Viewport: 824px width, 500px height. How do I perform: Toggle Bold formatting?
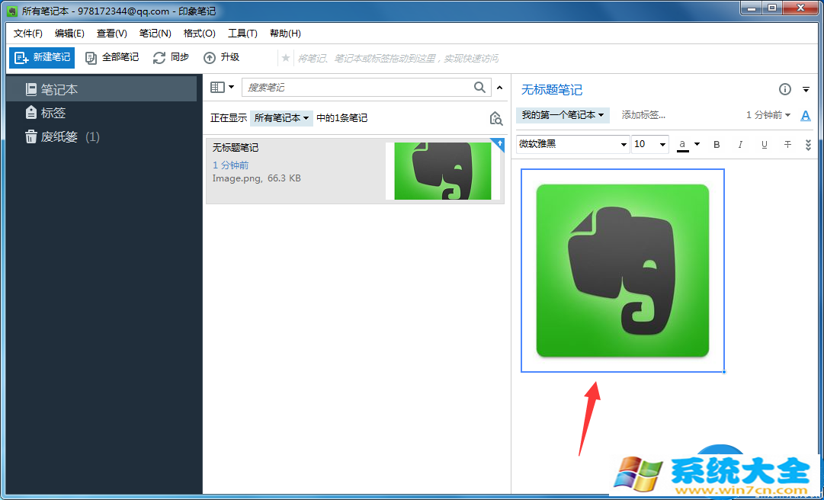[717, 144]
